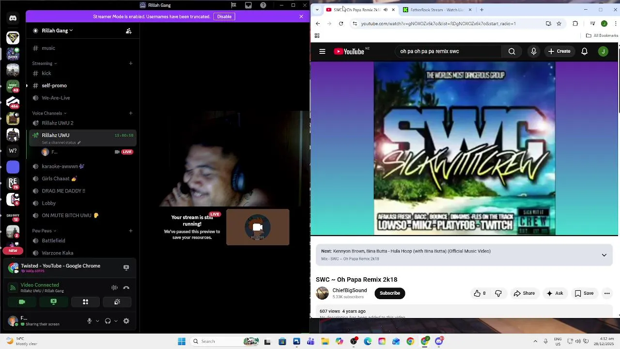
Task: Open the paused stream preview thumbnail
Action: (x=258, y=227)
